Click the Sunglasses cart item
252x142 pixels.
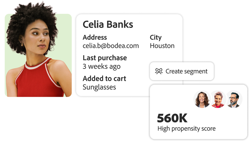[99, 87]
